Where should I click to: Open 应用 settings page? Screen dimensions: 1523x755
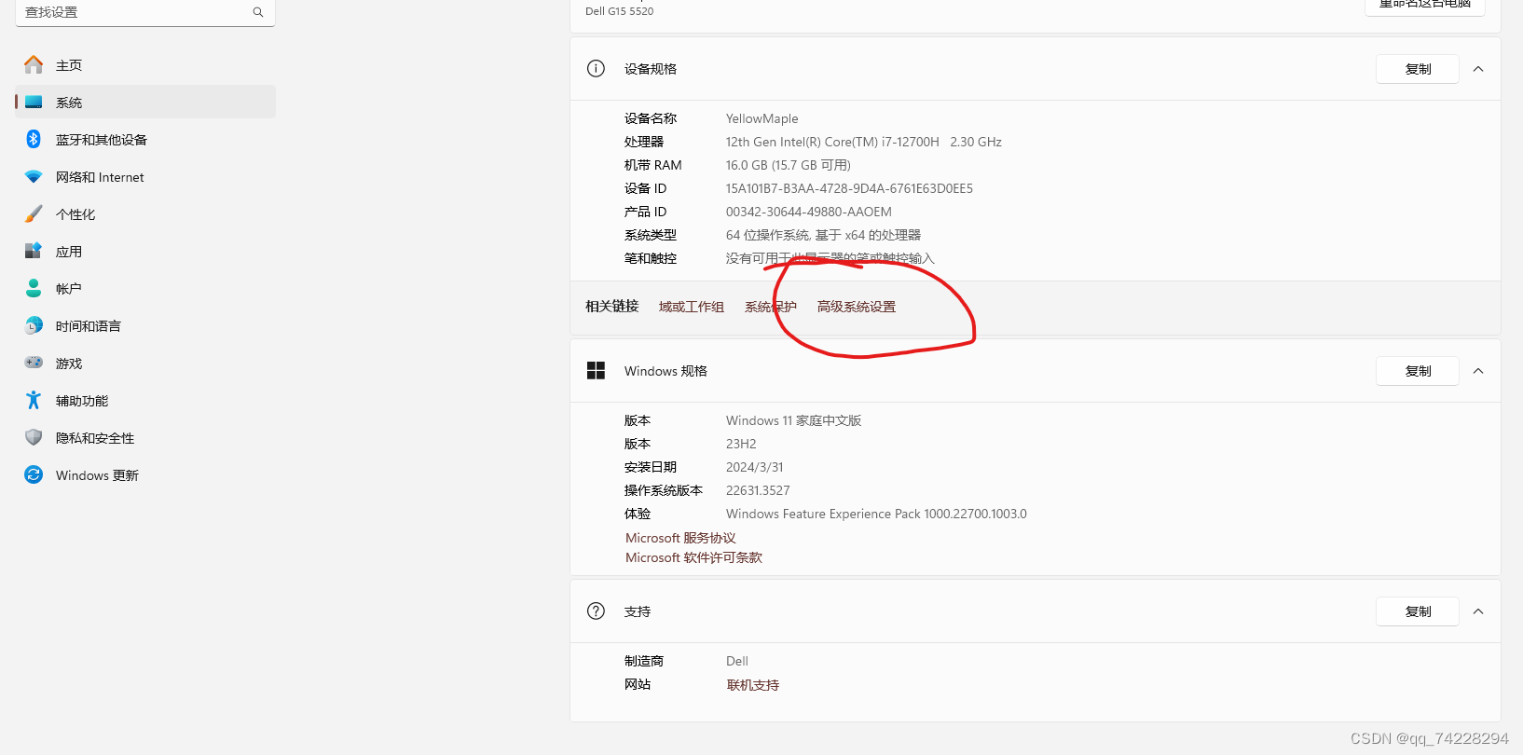145,251
